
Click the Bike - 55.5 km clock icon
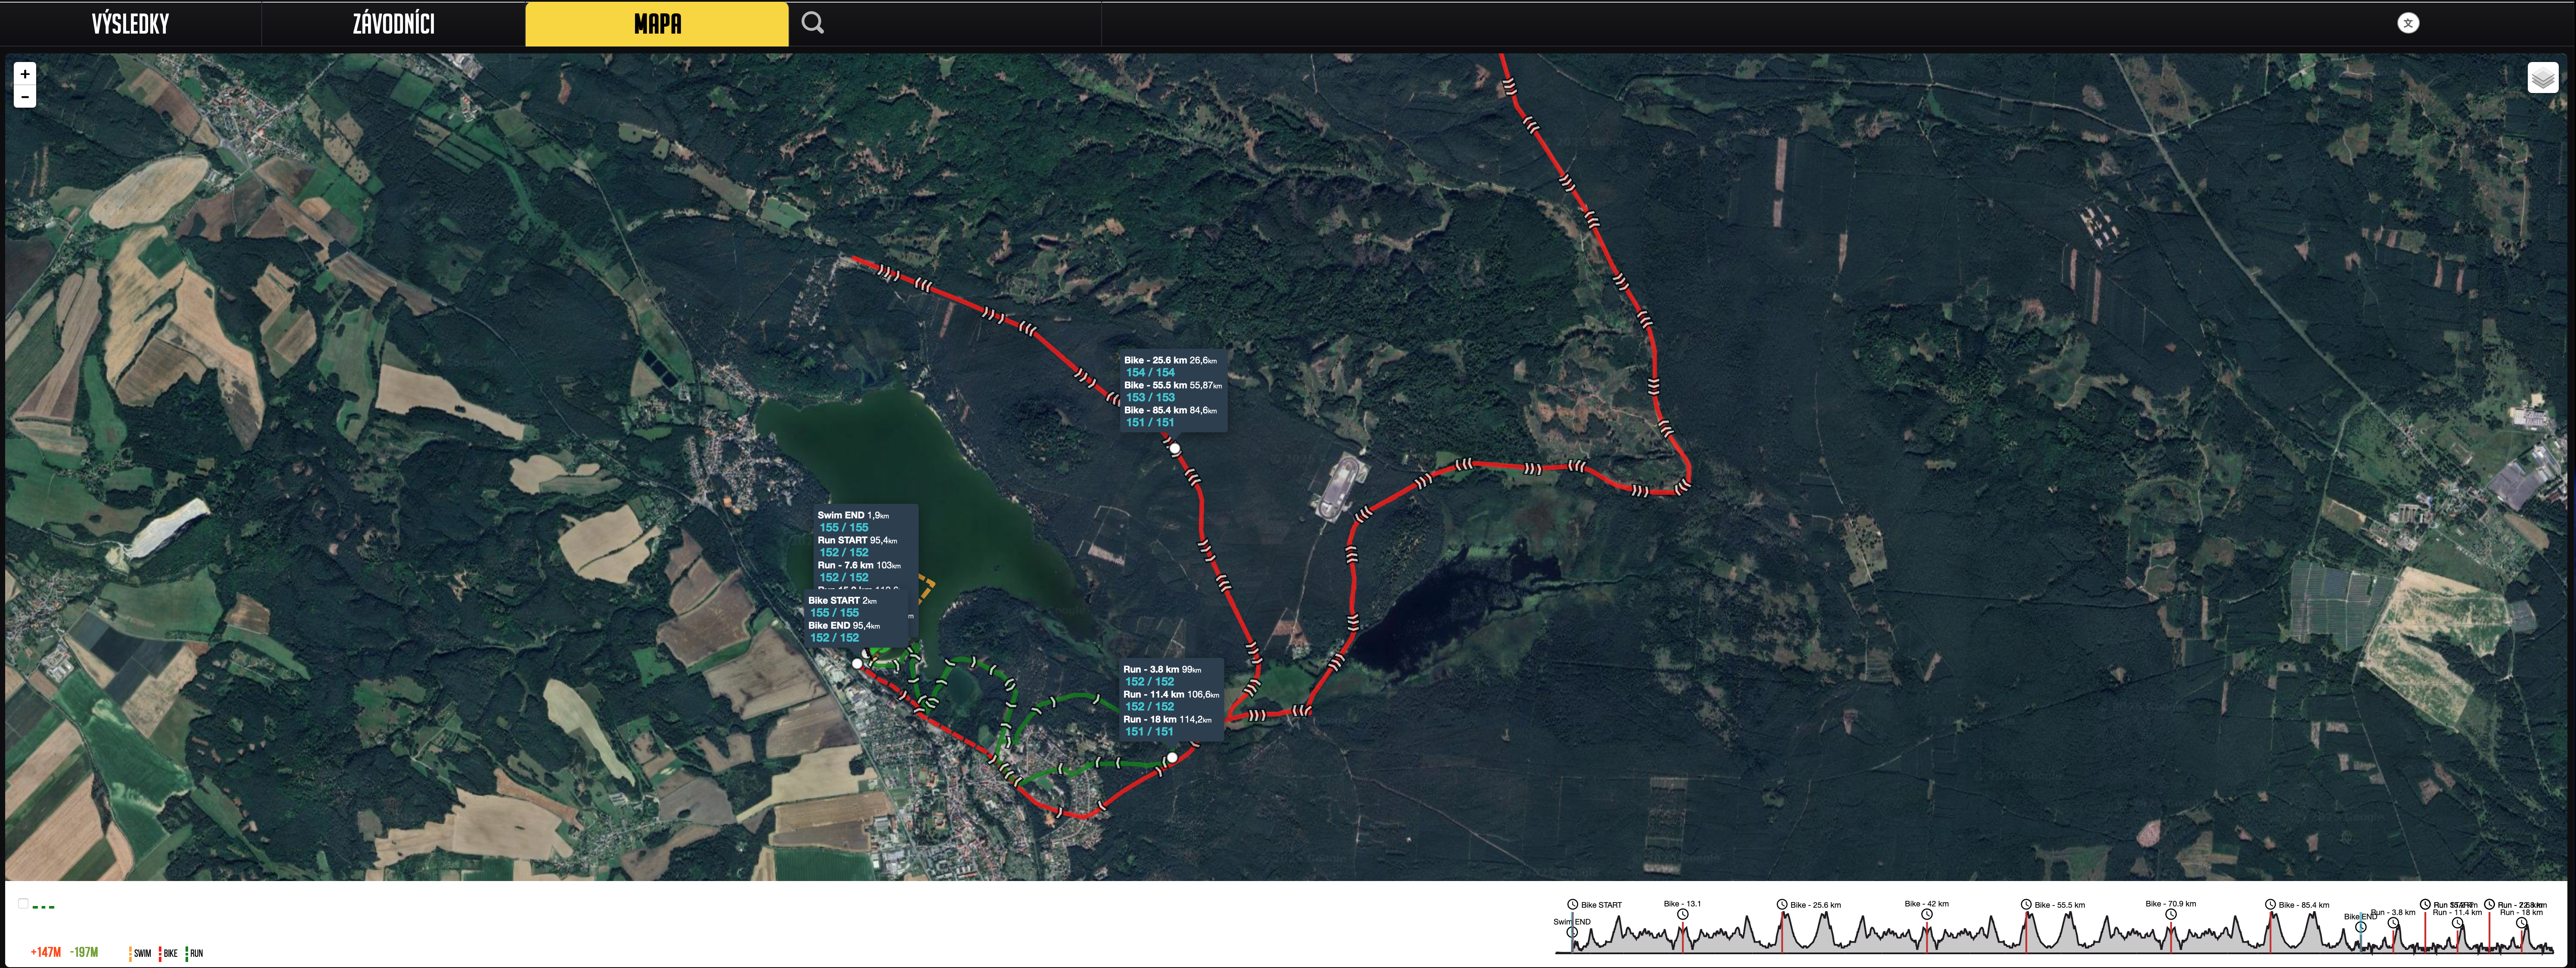(2026, 904)
